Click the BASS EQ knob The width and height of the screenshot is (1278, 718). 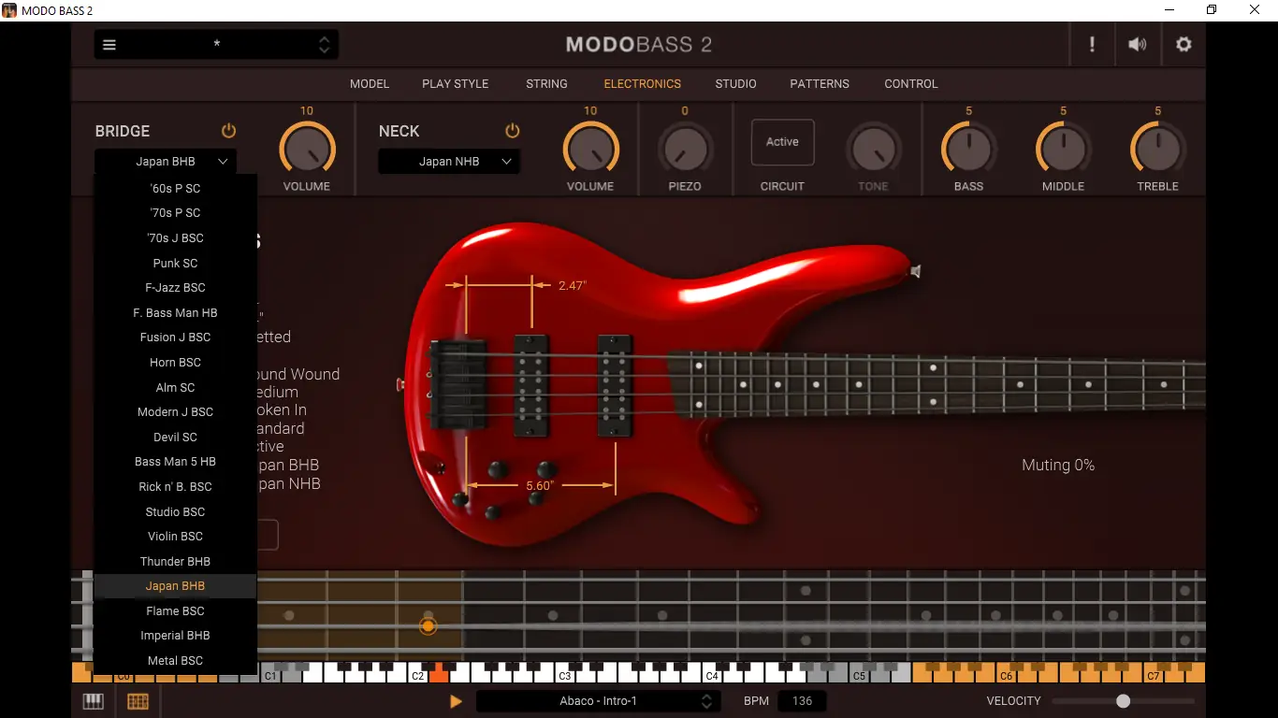pyautogui.click(x=968, y=149)
